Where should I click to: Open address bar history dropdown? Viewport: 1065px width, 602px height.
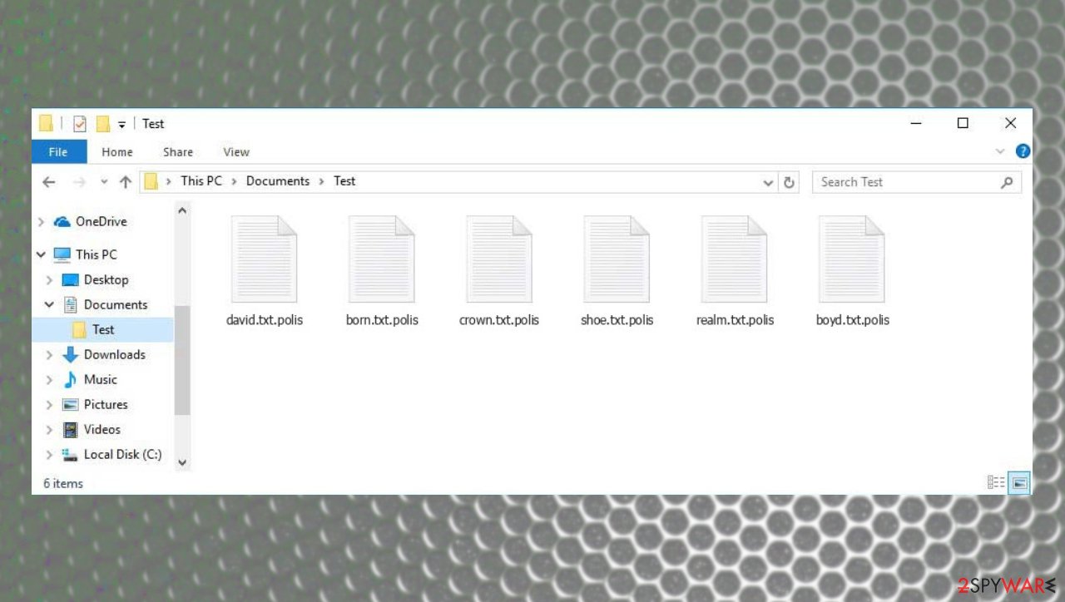pyautogui.click(x=769, y=183)
